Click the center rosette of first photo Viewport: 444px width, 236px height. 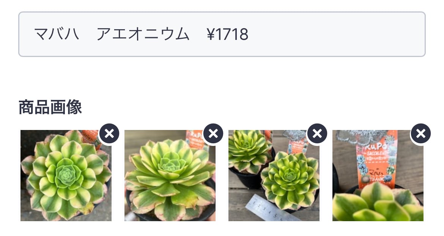click(x=66, y=175)
